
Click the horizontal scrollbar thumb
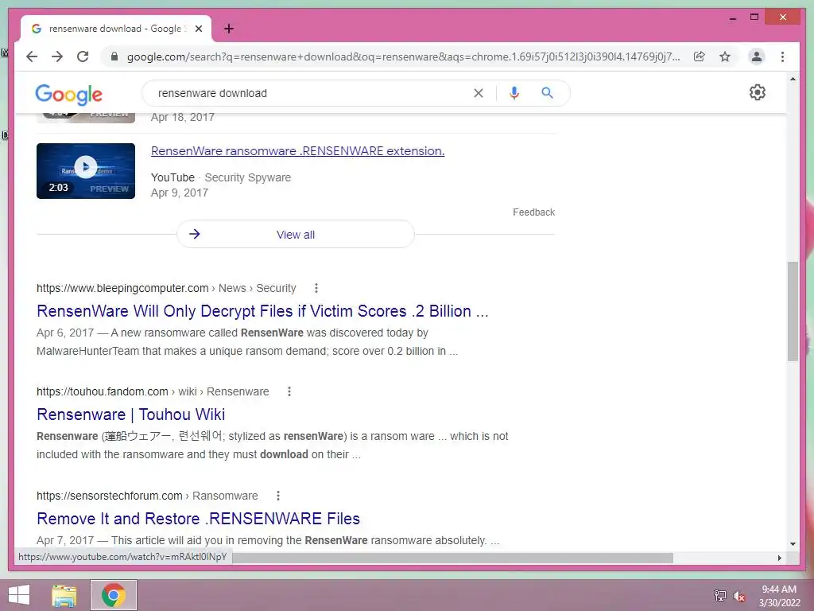452,558
